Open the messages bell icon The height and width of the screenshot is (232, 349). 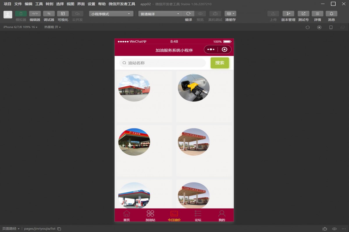[331, 14]
